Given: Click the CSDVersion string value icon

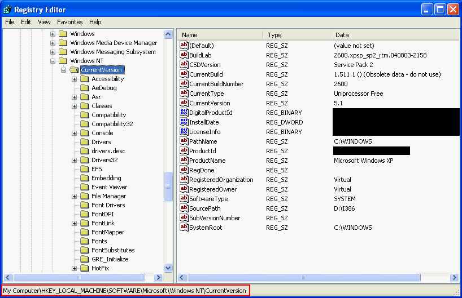Looking at the screenshot, I should click(184, 64).
